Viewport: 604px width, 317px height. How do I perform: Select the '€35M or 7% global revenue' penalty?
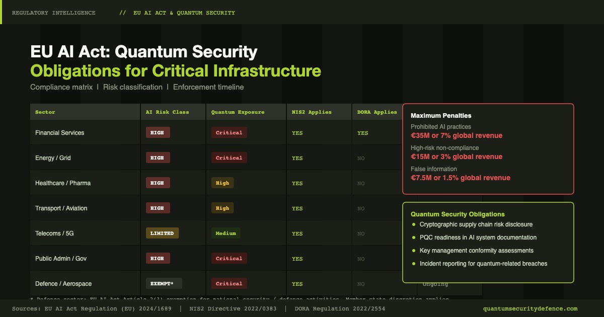457,135
